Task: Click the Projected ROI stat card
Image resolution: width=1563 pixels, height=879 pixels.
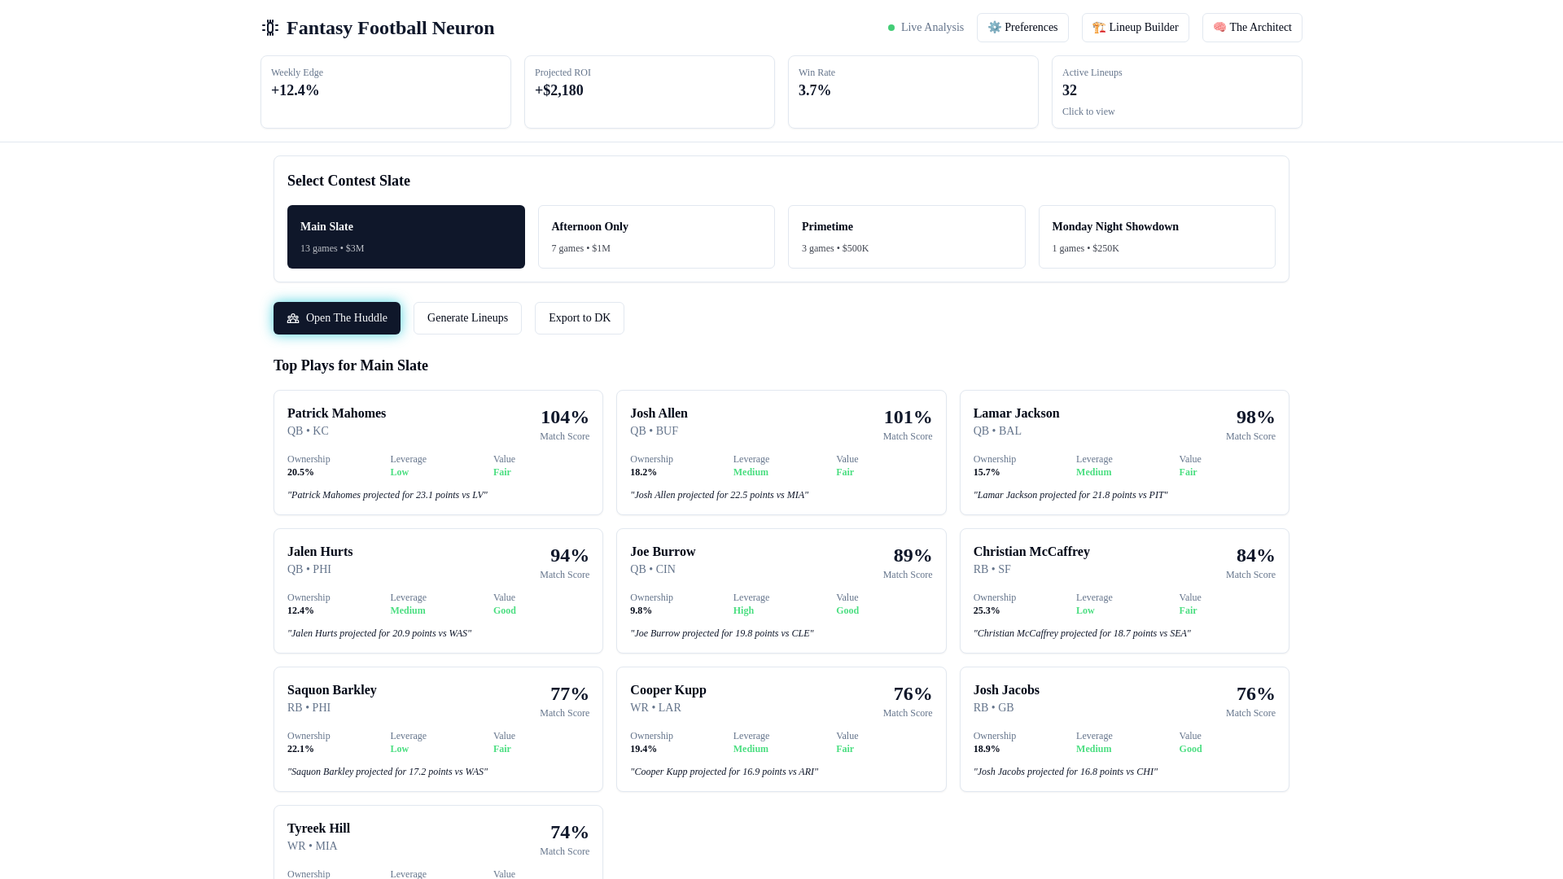Action: click(650, 92)
